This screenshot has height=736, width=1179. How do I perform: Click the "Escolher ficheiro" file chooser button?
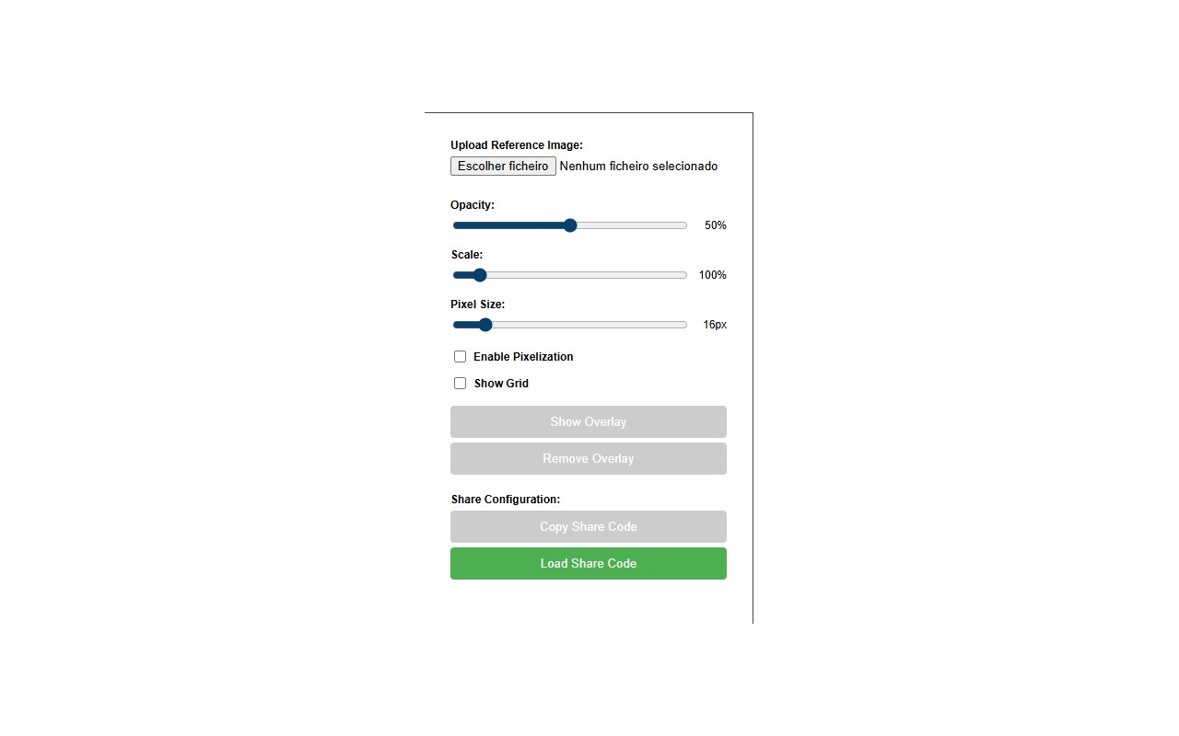click(x=503, y=167)
